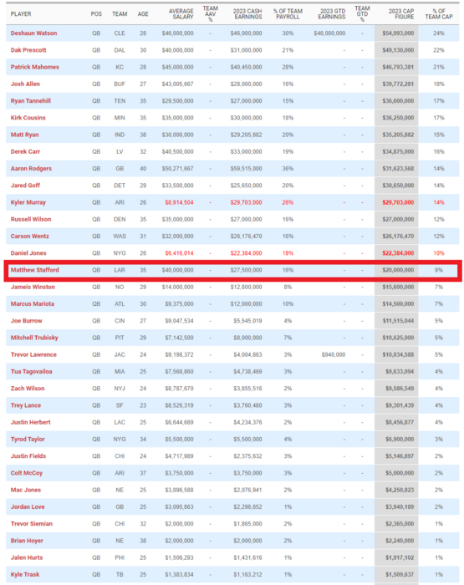This screenshot has height=585, width=464.
Task: Select Matthew Stafford's $20,000,000 cap figure
Action: point(398,270)
